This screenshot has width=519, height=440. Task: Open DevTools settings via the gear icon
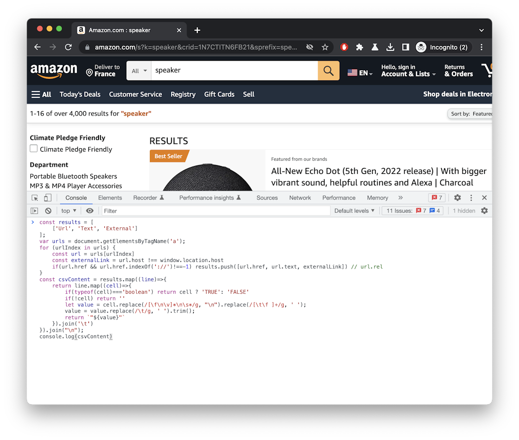[x=457, y=197]
